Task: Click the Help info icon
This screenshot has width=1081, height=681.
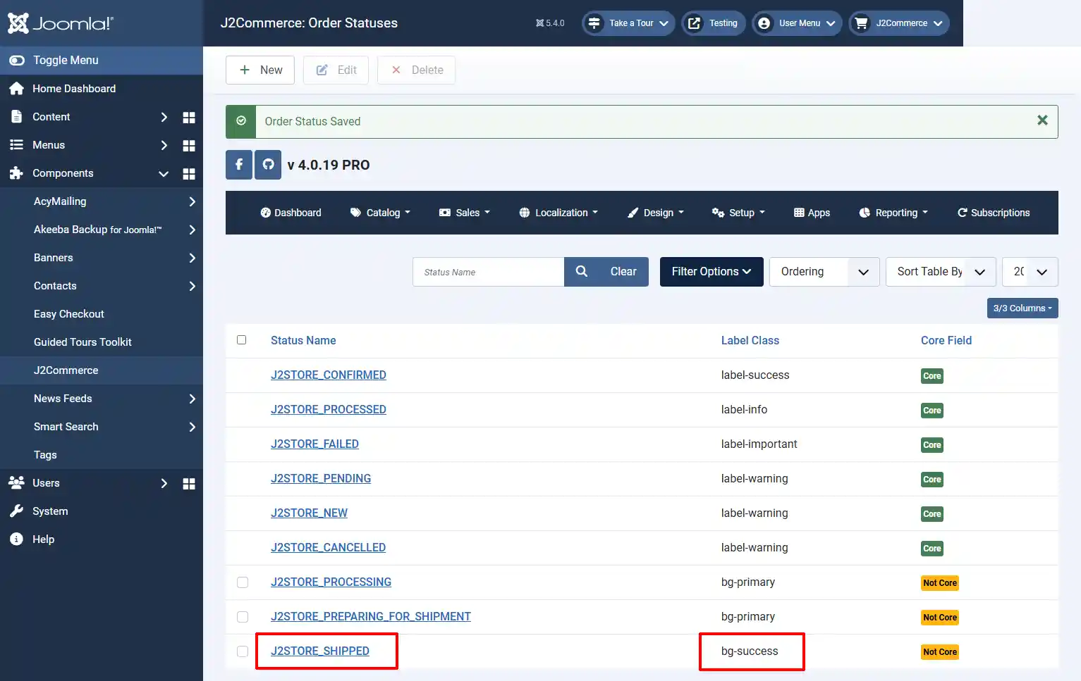Action: tap(16, 539)
